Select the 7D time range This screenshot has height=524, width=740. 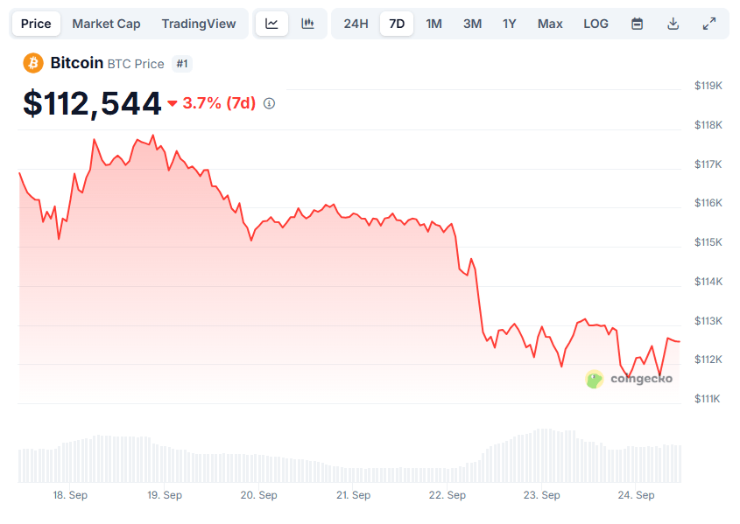click(397, 24)
